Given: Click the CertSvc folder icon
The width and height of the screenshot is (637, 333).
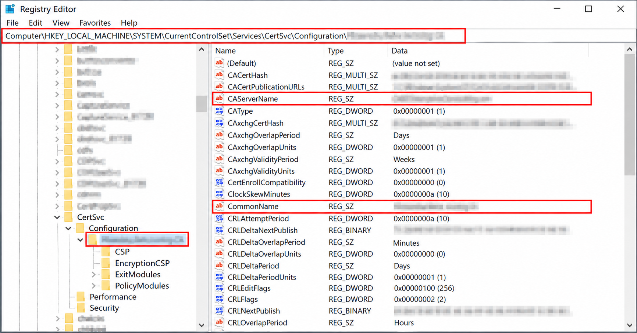Looking at the screenshot, I should [x=68, y=217].
